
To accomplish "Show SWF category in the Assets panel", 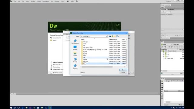I will [162, 88].
